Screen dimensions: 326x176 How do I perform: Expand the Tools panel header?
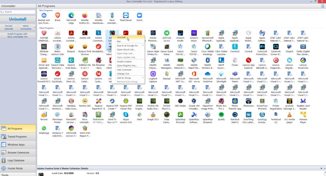tap(18, 175)
